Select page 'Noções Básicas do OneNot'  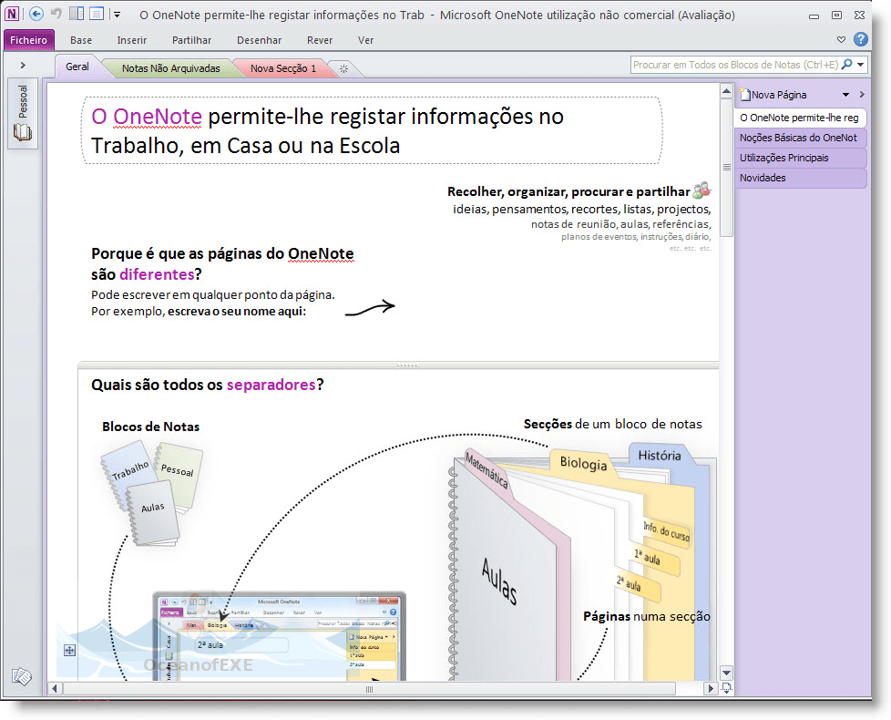pyautogui.click(x=800, y=138)
